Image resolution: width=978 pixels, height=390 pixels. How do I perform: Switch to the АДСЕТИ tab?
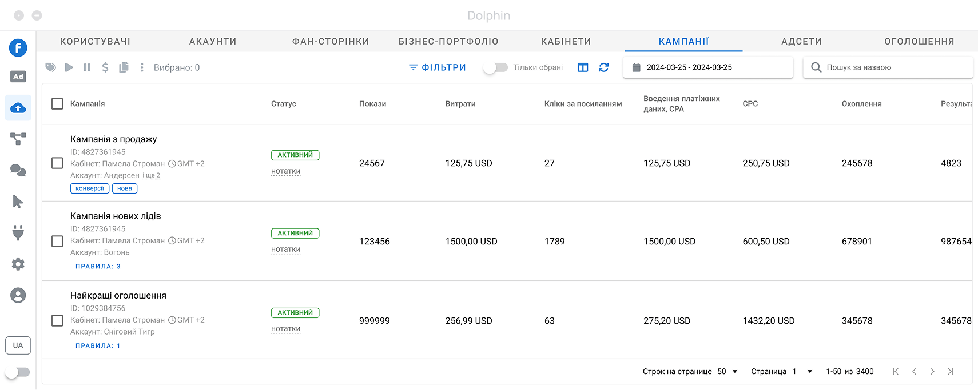click(801, 42)
